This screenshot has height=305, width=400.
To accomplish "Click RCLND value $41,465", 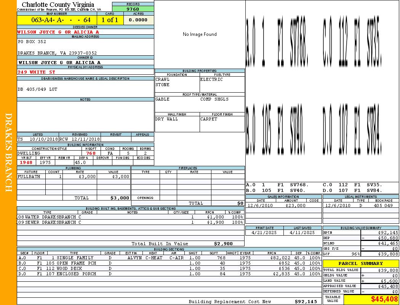I will pyautogui.click(x=388, y=243).
